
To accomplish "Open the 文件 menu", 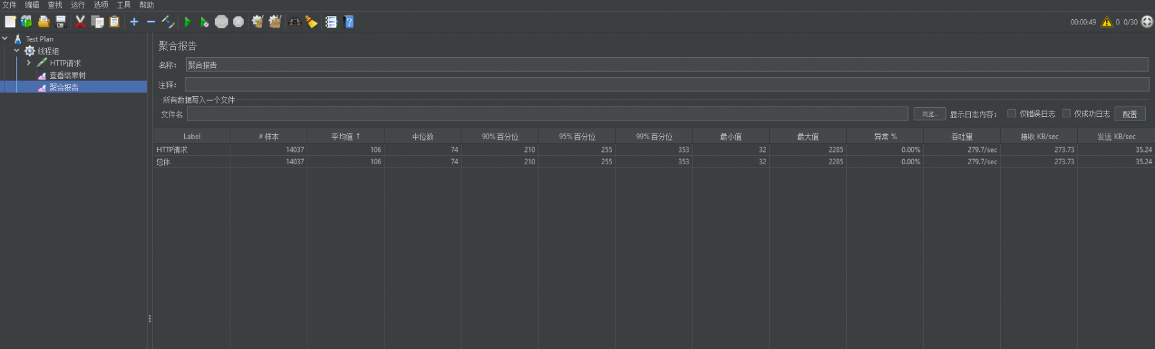I will [x=10, y=5].
